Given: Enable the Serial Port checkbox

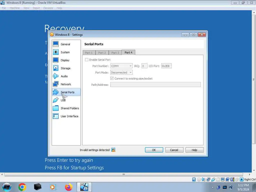Looking at the screenshot, I should (86, 59).
